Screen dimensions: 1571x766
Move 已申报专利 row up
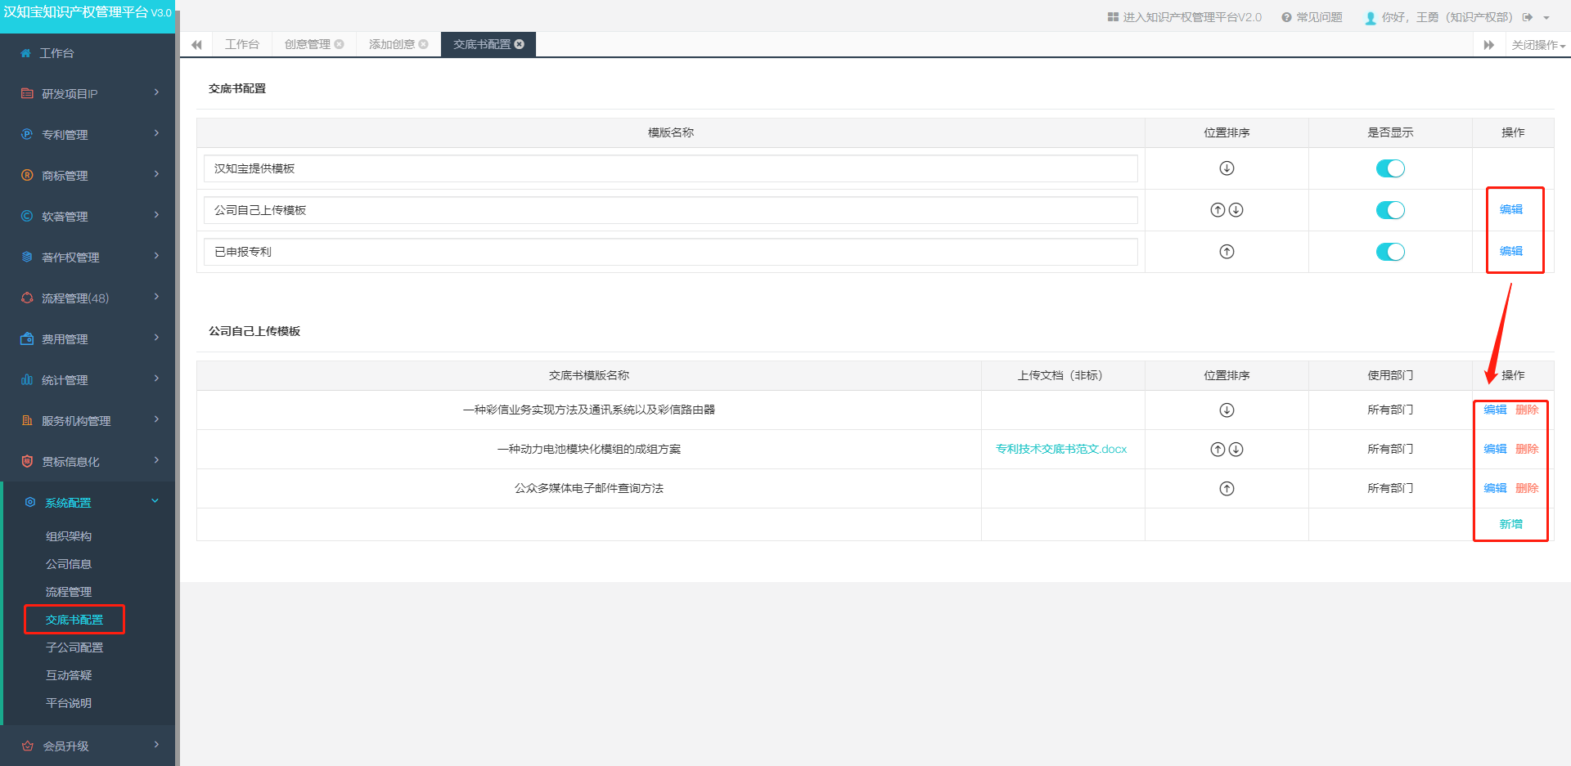coord(1227,252)
